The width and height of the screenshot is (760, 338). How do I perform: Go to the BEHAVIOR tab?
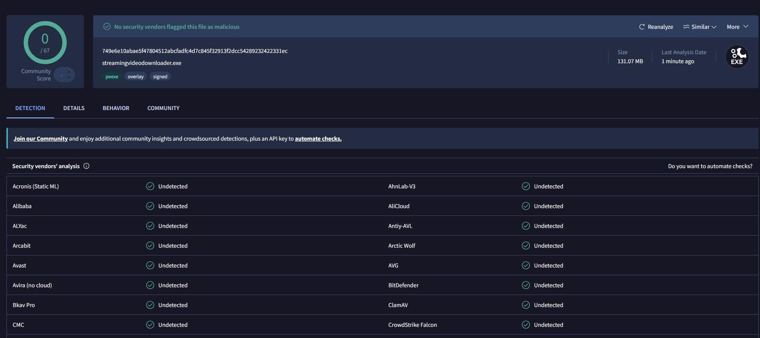tap(116, 108)
